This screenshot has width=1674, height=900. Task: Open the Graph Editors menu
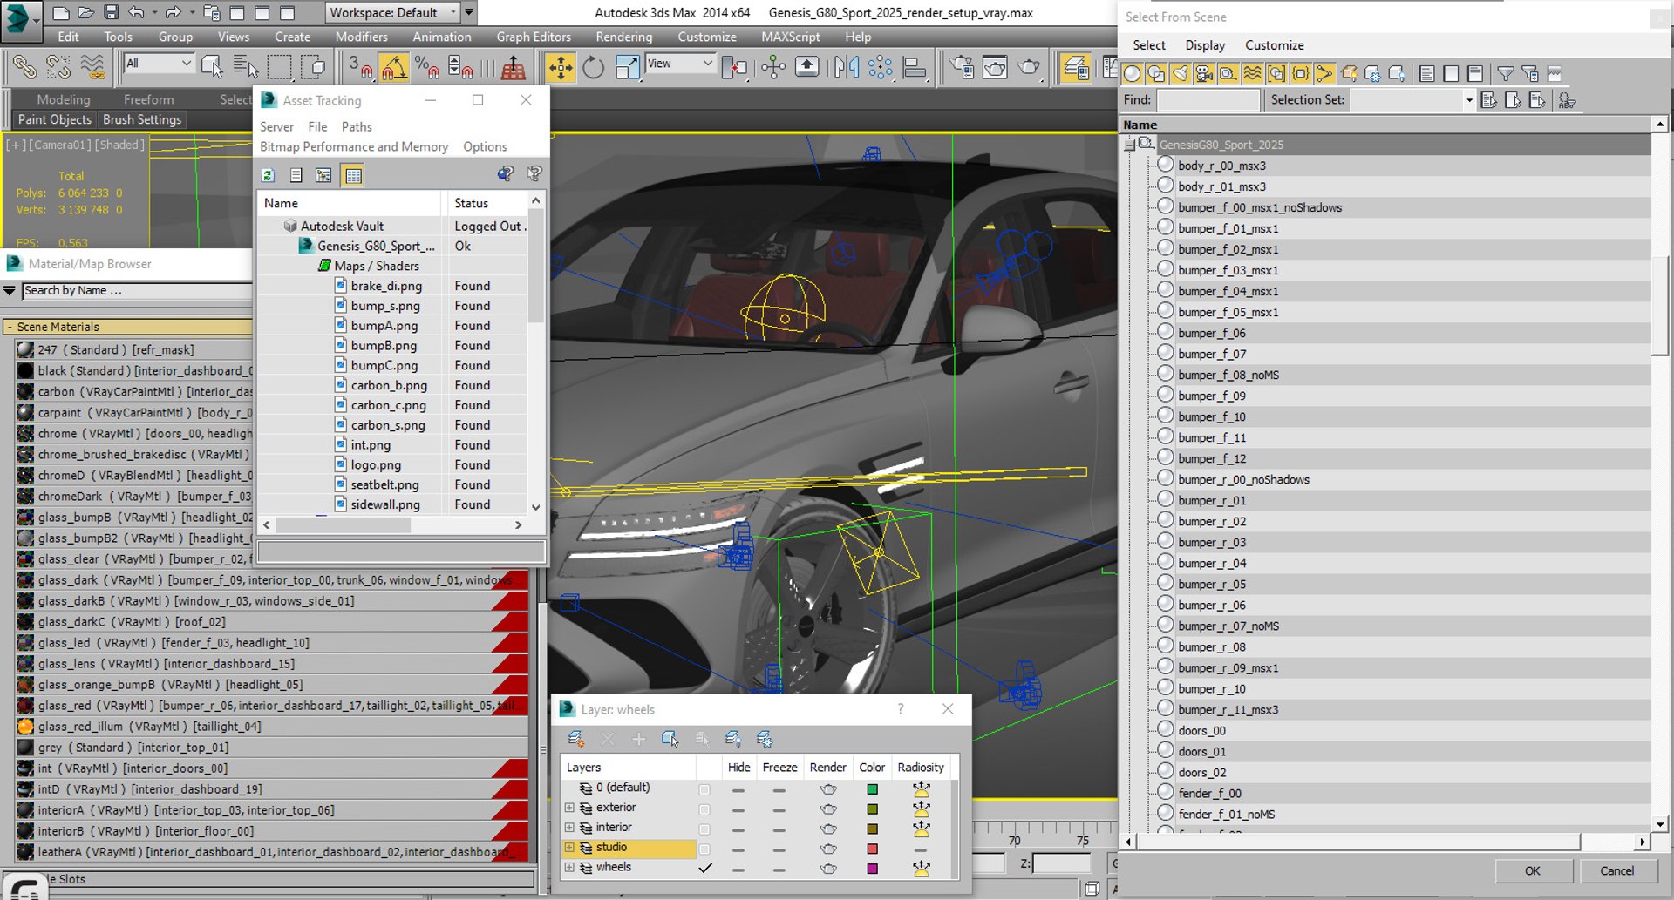click(x=534, y=37)
